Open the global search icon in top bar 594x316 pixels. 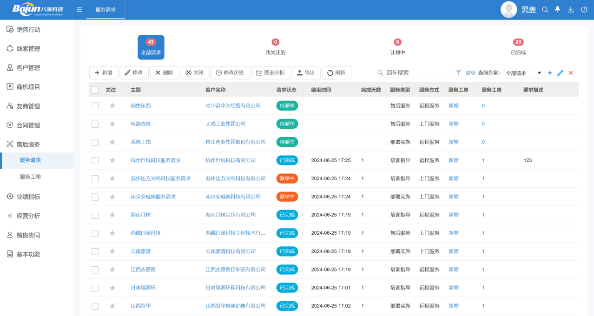click(x=545, y=9)
